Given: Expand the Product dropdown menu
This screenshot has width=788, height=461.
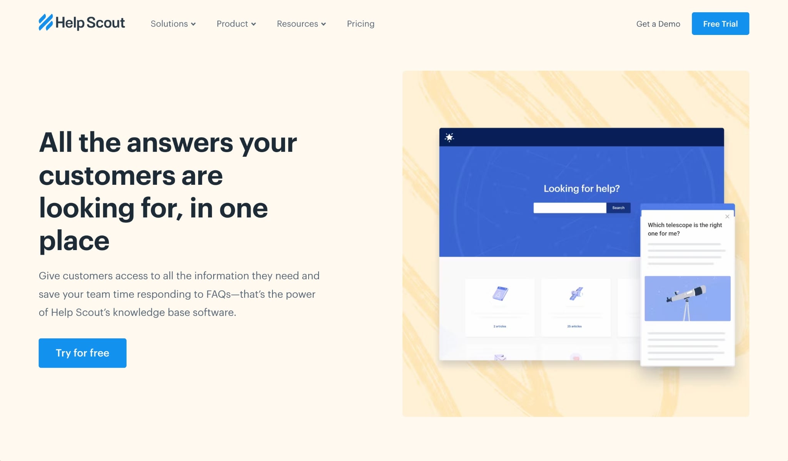Looking at the screenshot, I should click(237, 23).
